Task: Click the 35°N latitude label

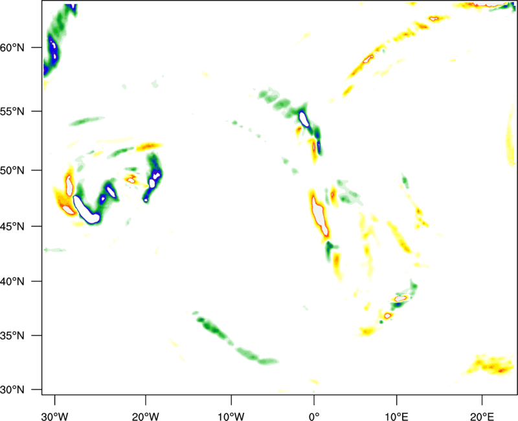Action: (12, 336)
